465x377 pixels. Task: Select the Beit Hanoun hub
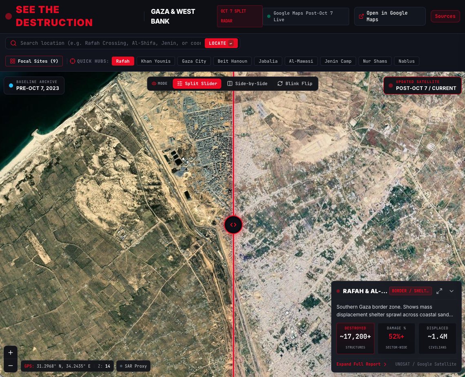(x=232, y=61)
